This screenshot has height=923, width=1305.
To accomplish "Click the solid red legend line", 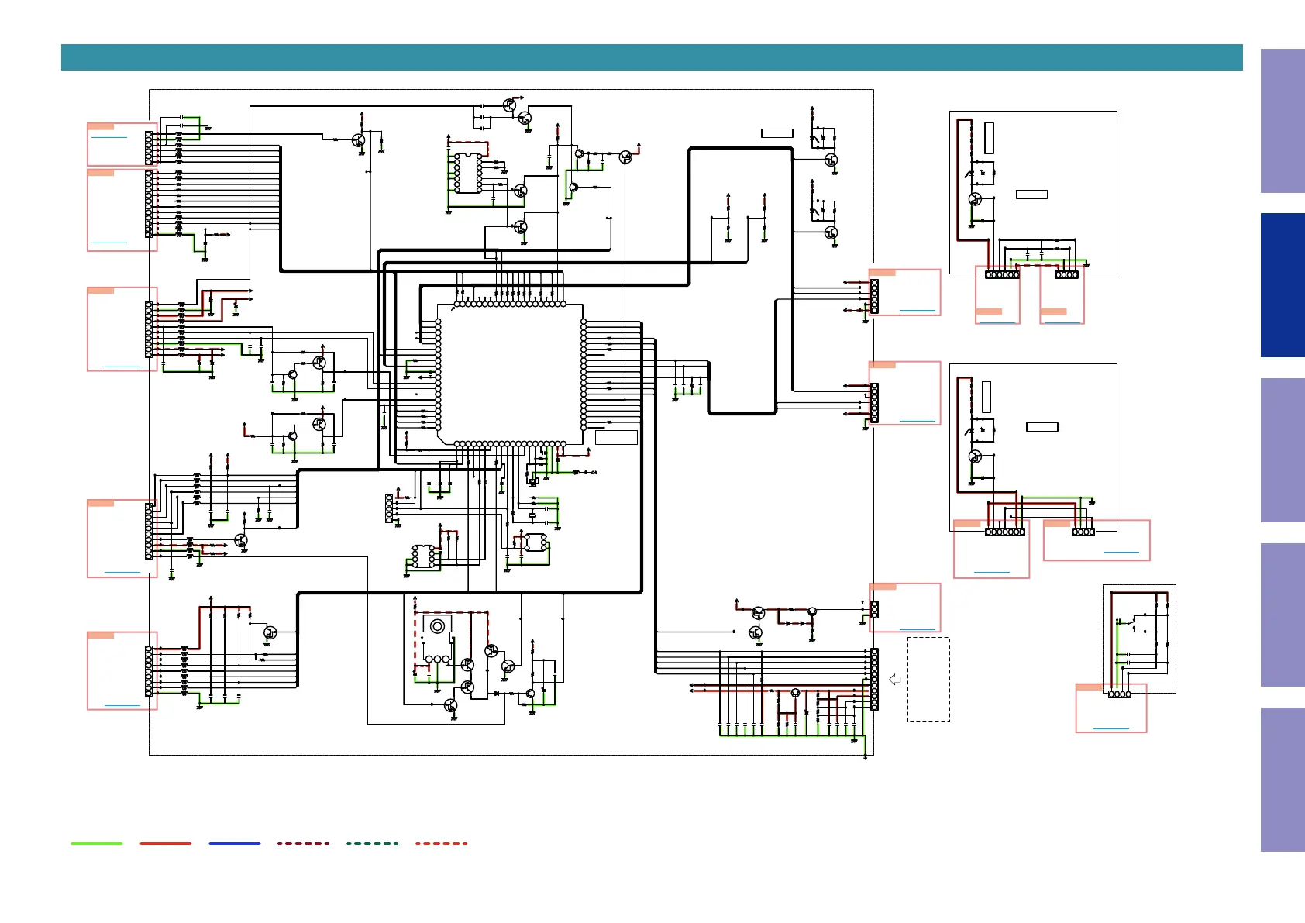I will click(x=166, y=843).
